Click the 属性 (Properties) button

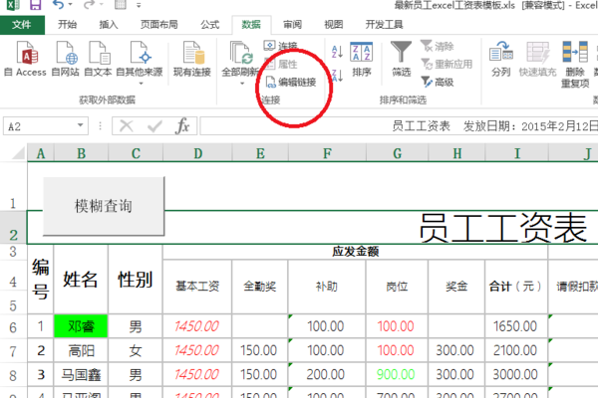click(280, 64)
